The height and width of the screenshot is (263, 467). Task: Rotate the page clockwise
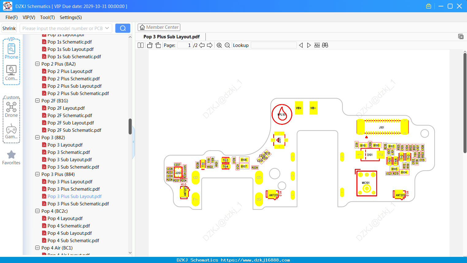pyautogui.click(x=158, y=45)
